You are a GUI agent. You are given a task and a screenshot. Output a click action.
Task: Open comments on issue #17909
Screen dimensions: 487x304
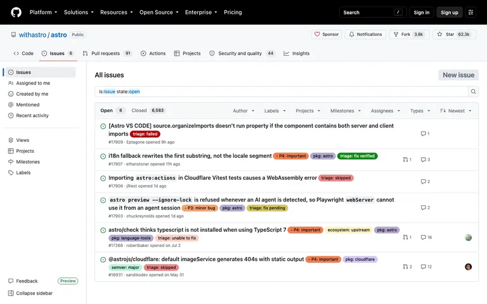click(x=425, y=134)
